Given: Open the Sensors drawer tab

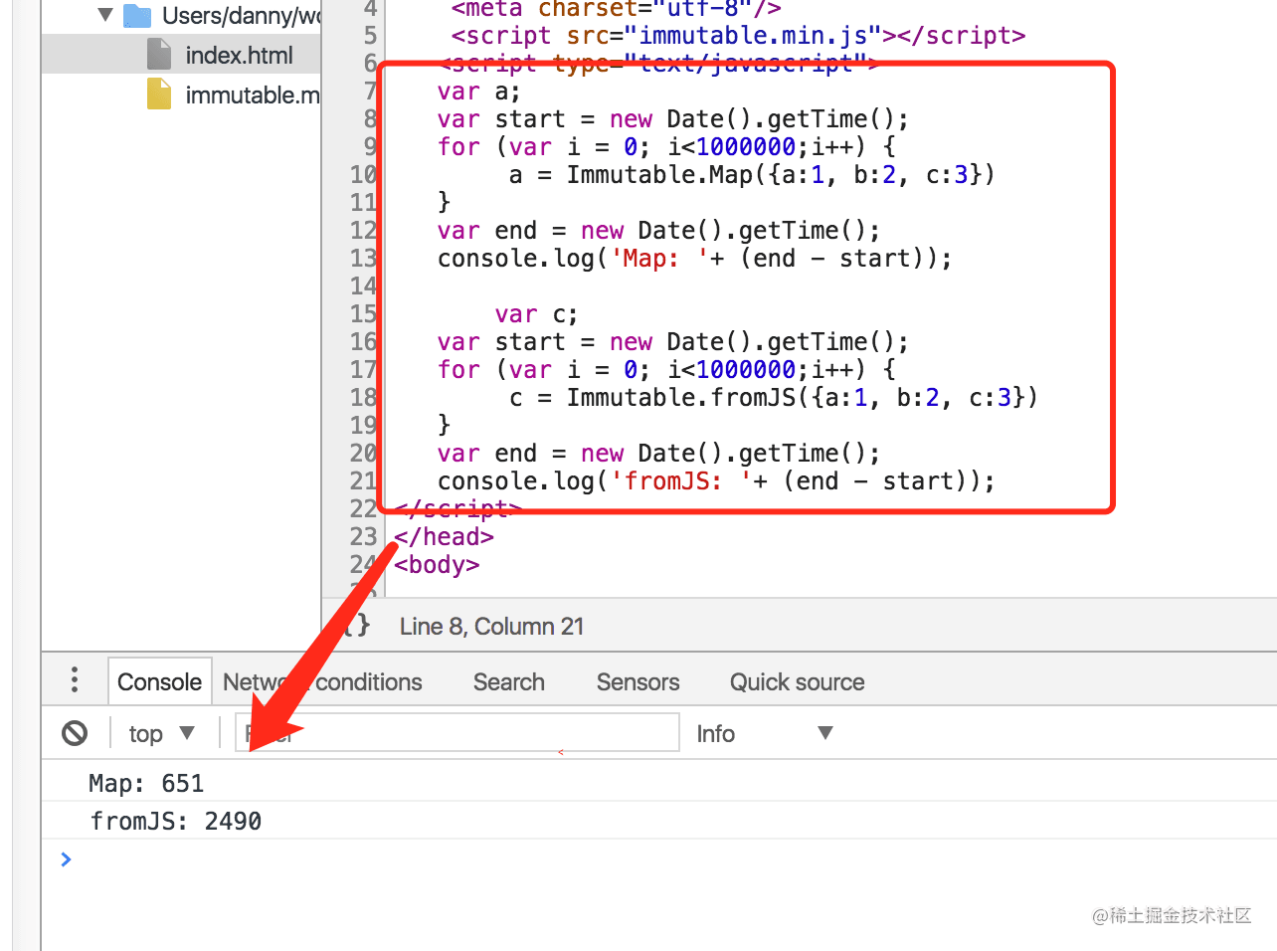Looking at the screenshot, I should click(x=638, y=682).
